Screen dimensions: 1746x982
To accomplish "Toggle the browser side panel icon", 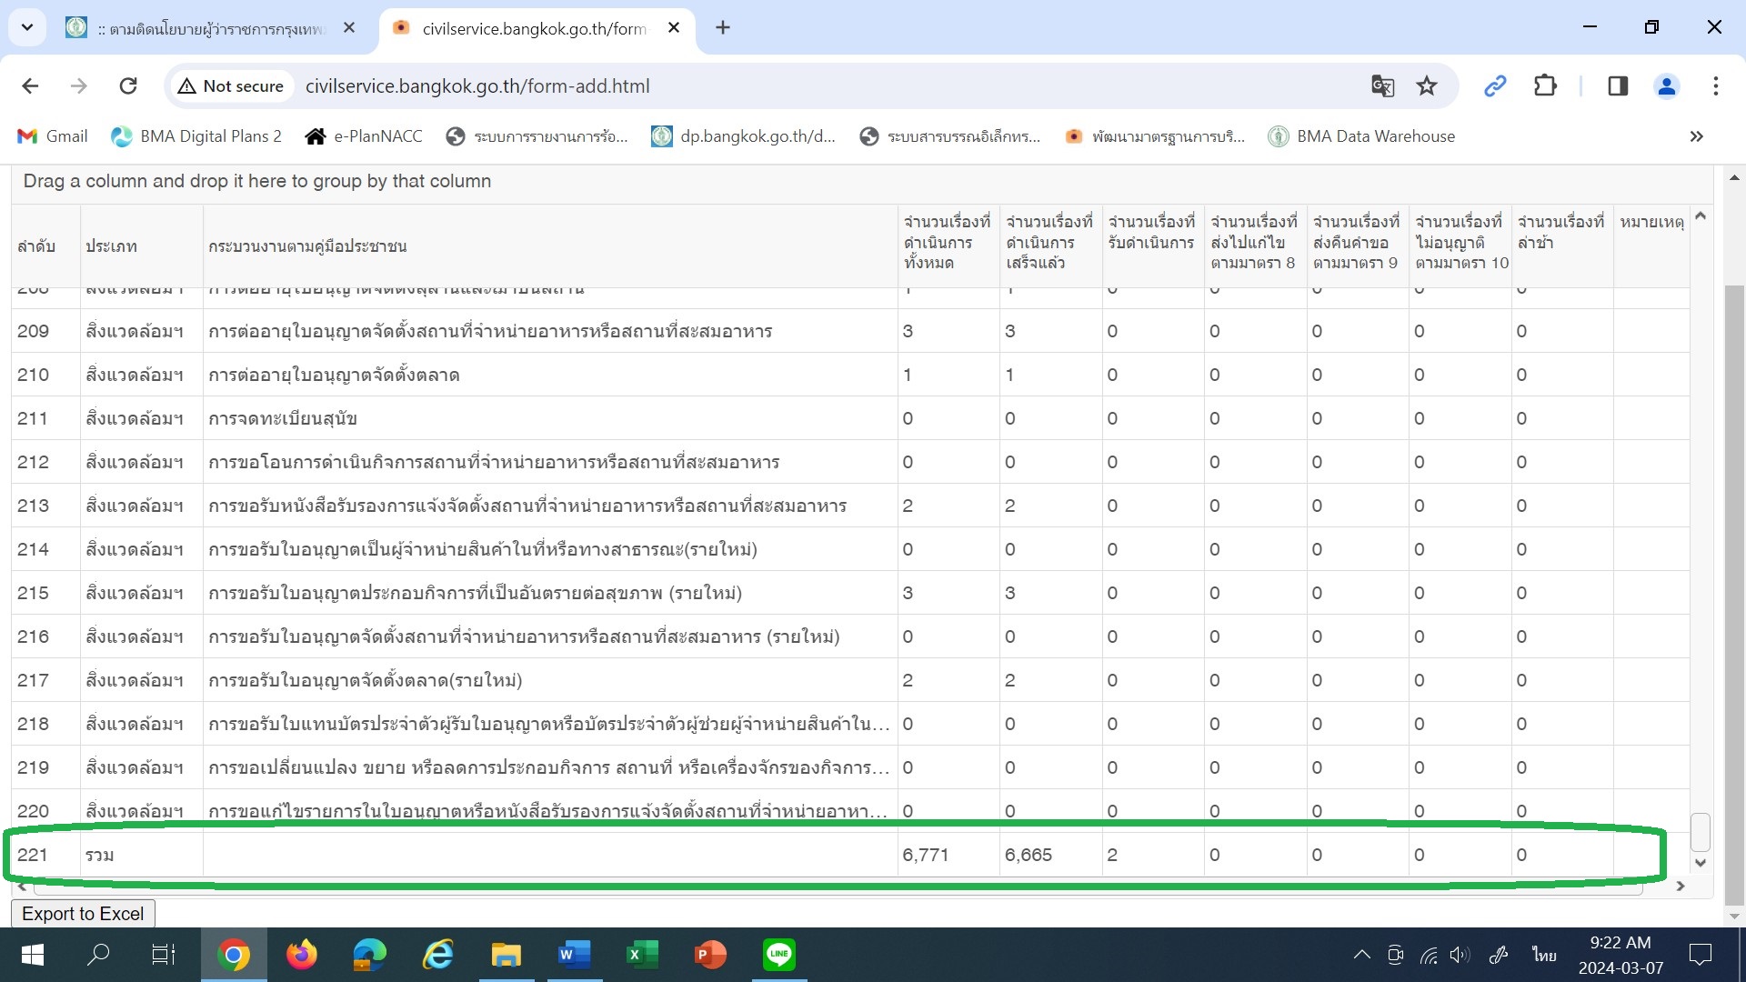I will 1618,86.
